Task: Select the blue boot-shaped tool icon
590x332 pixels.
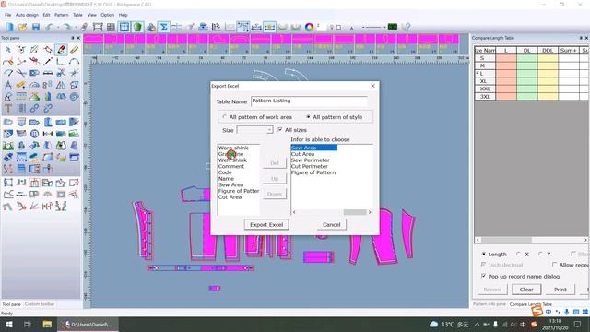Action: click(47, 122)
